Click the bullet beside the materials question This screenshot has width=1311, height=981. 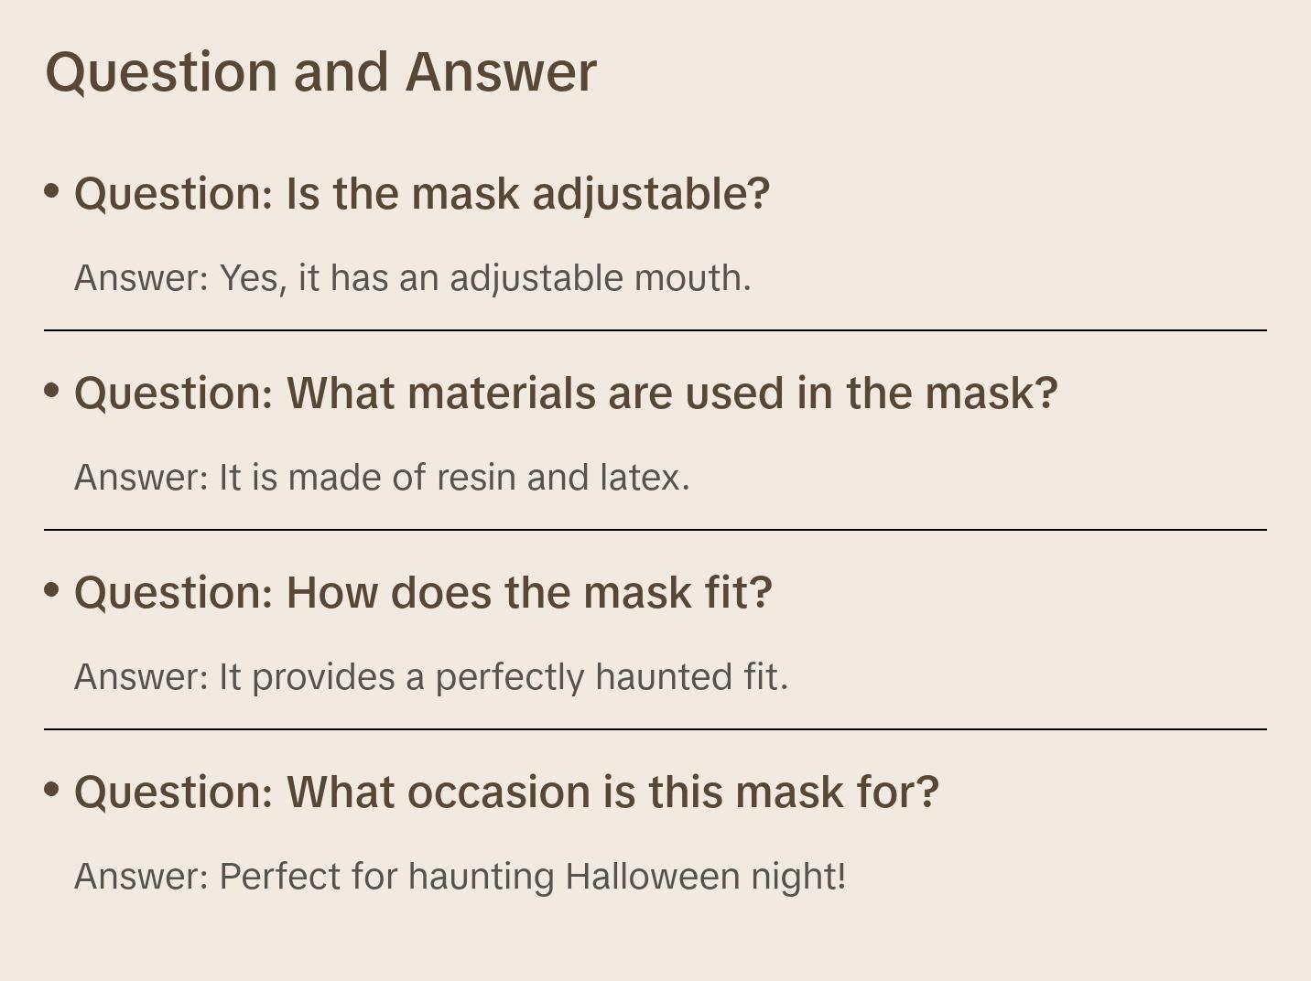coord(52,391)
